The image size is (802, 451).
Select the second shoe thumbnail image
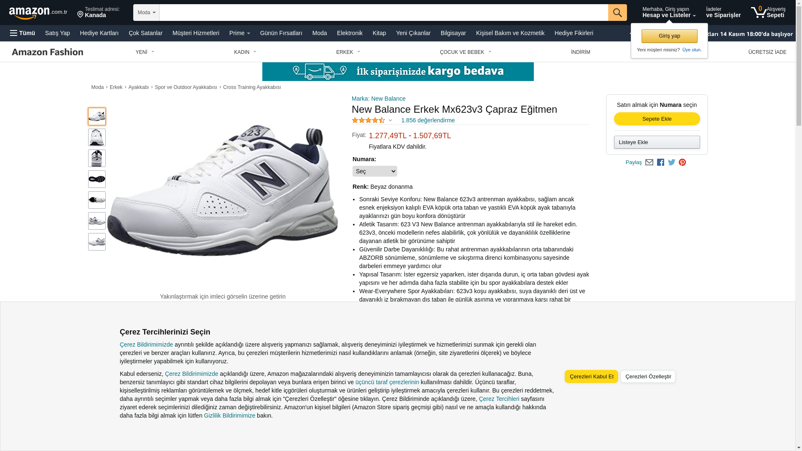pyautogui.click(x=97, y=137)
